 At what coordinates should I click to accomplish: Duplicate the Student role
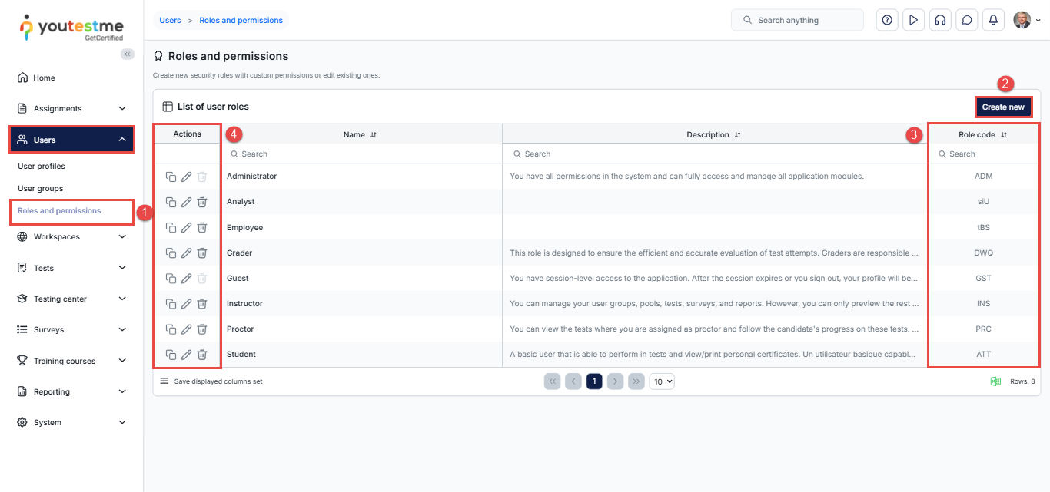[171, 354]
